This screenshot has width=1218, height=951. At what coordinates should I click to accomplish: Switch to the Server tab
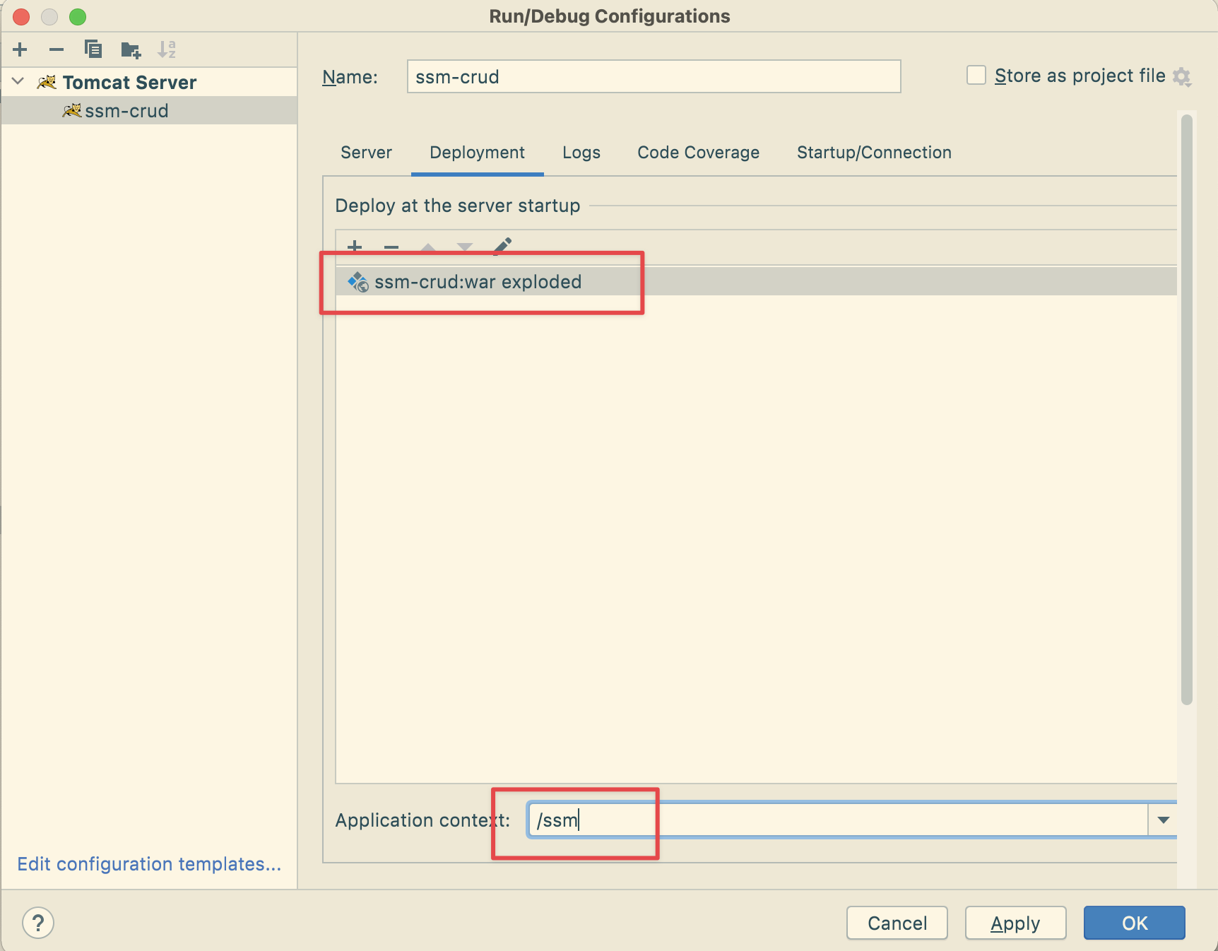pos(366,153)
